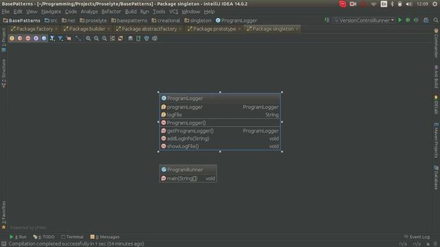Image resolution: width=440 pixels, height=247 pixels.
Task: Open the Ant Build side panel
Action: (436, 77)
